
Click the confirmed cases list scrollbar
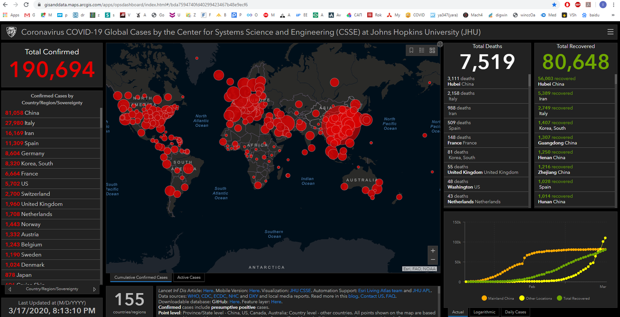101,118
